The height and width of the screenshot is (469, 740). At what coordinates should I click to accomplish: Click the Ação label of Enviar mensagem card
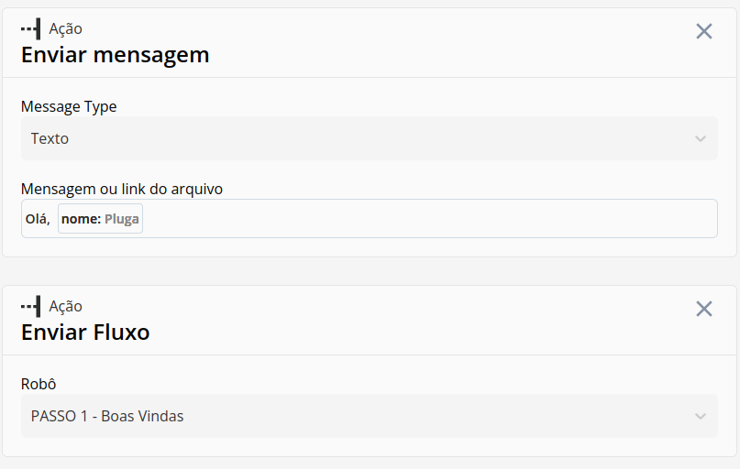(x=66, y=28)
